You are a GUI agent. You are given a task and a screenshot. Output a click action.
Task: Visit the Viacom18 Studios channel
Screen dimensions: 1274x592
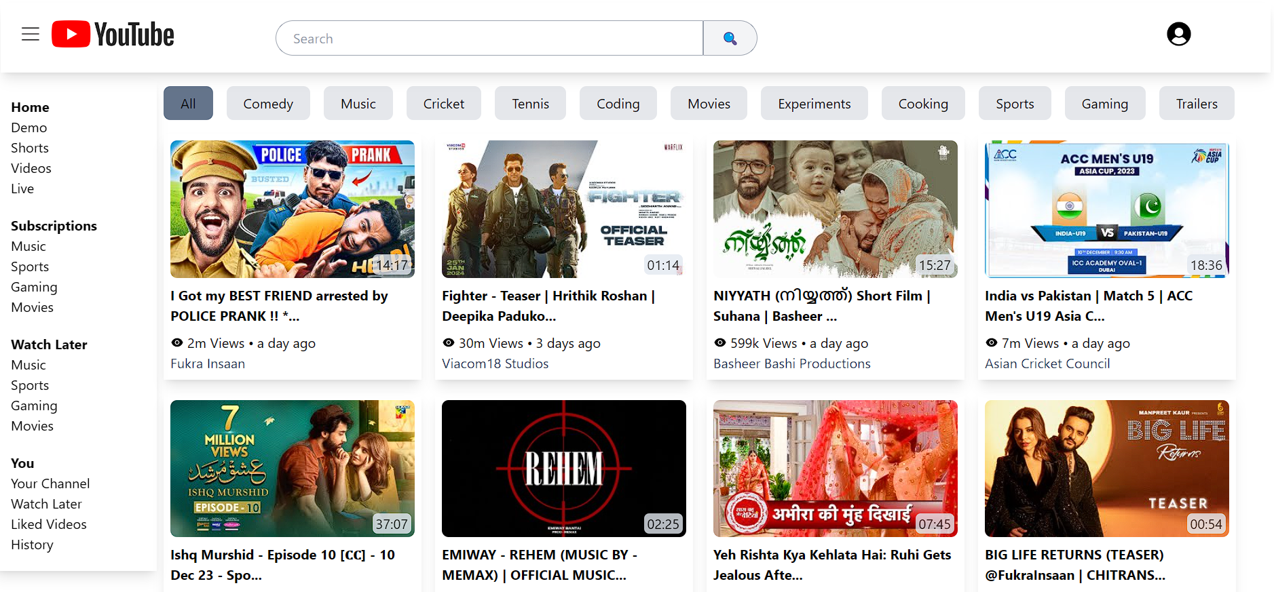(495, 363)
